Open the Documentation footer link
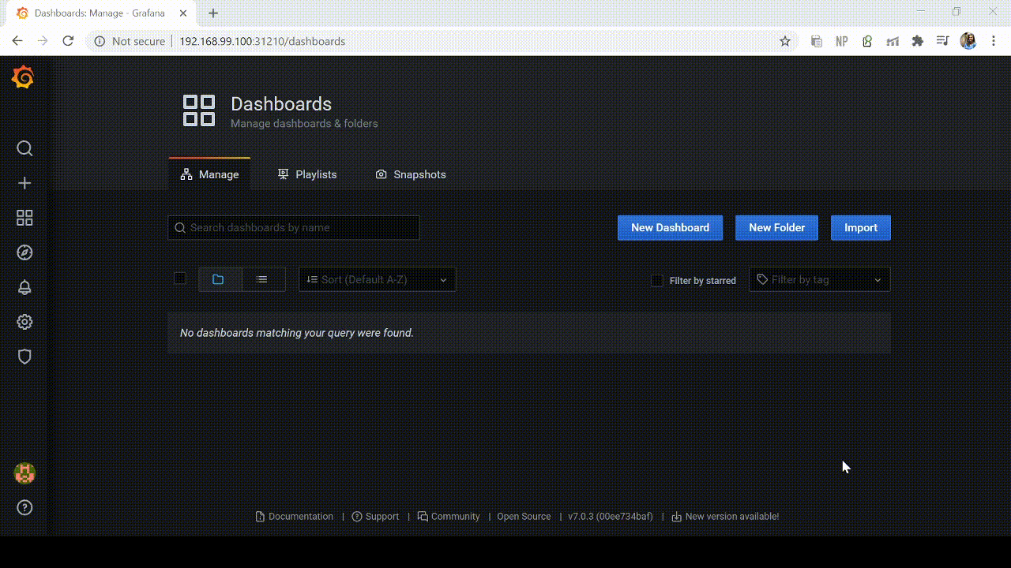 295,517
